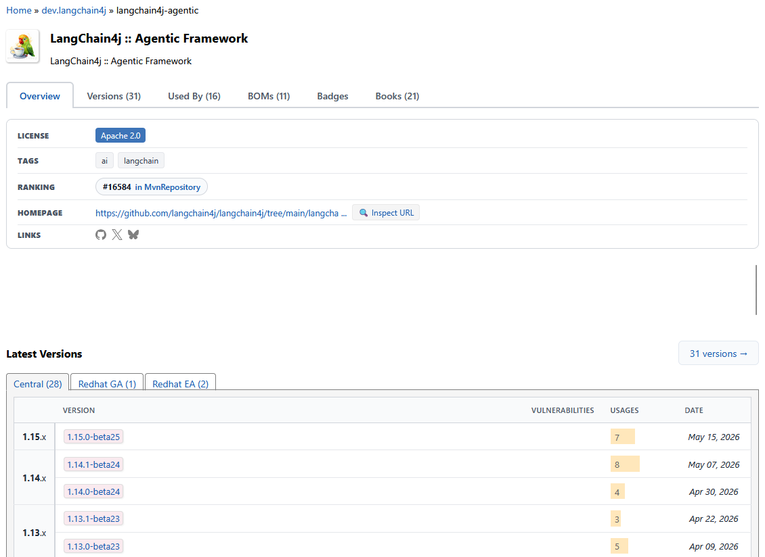This screenshot has width=765, height=557.
Task: Switch to the Versions (31) tab
Action: 114,96
